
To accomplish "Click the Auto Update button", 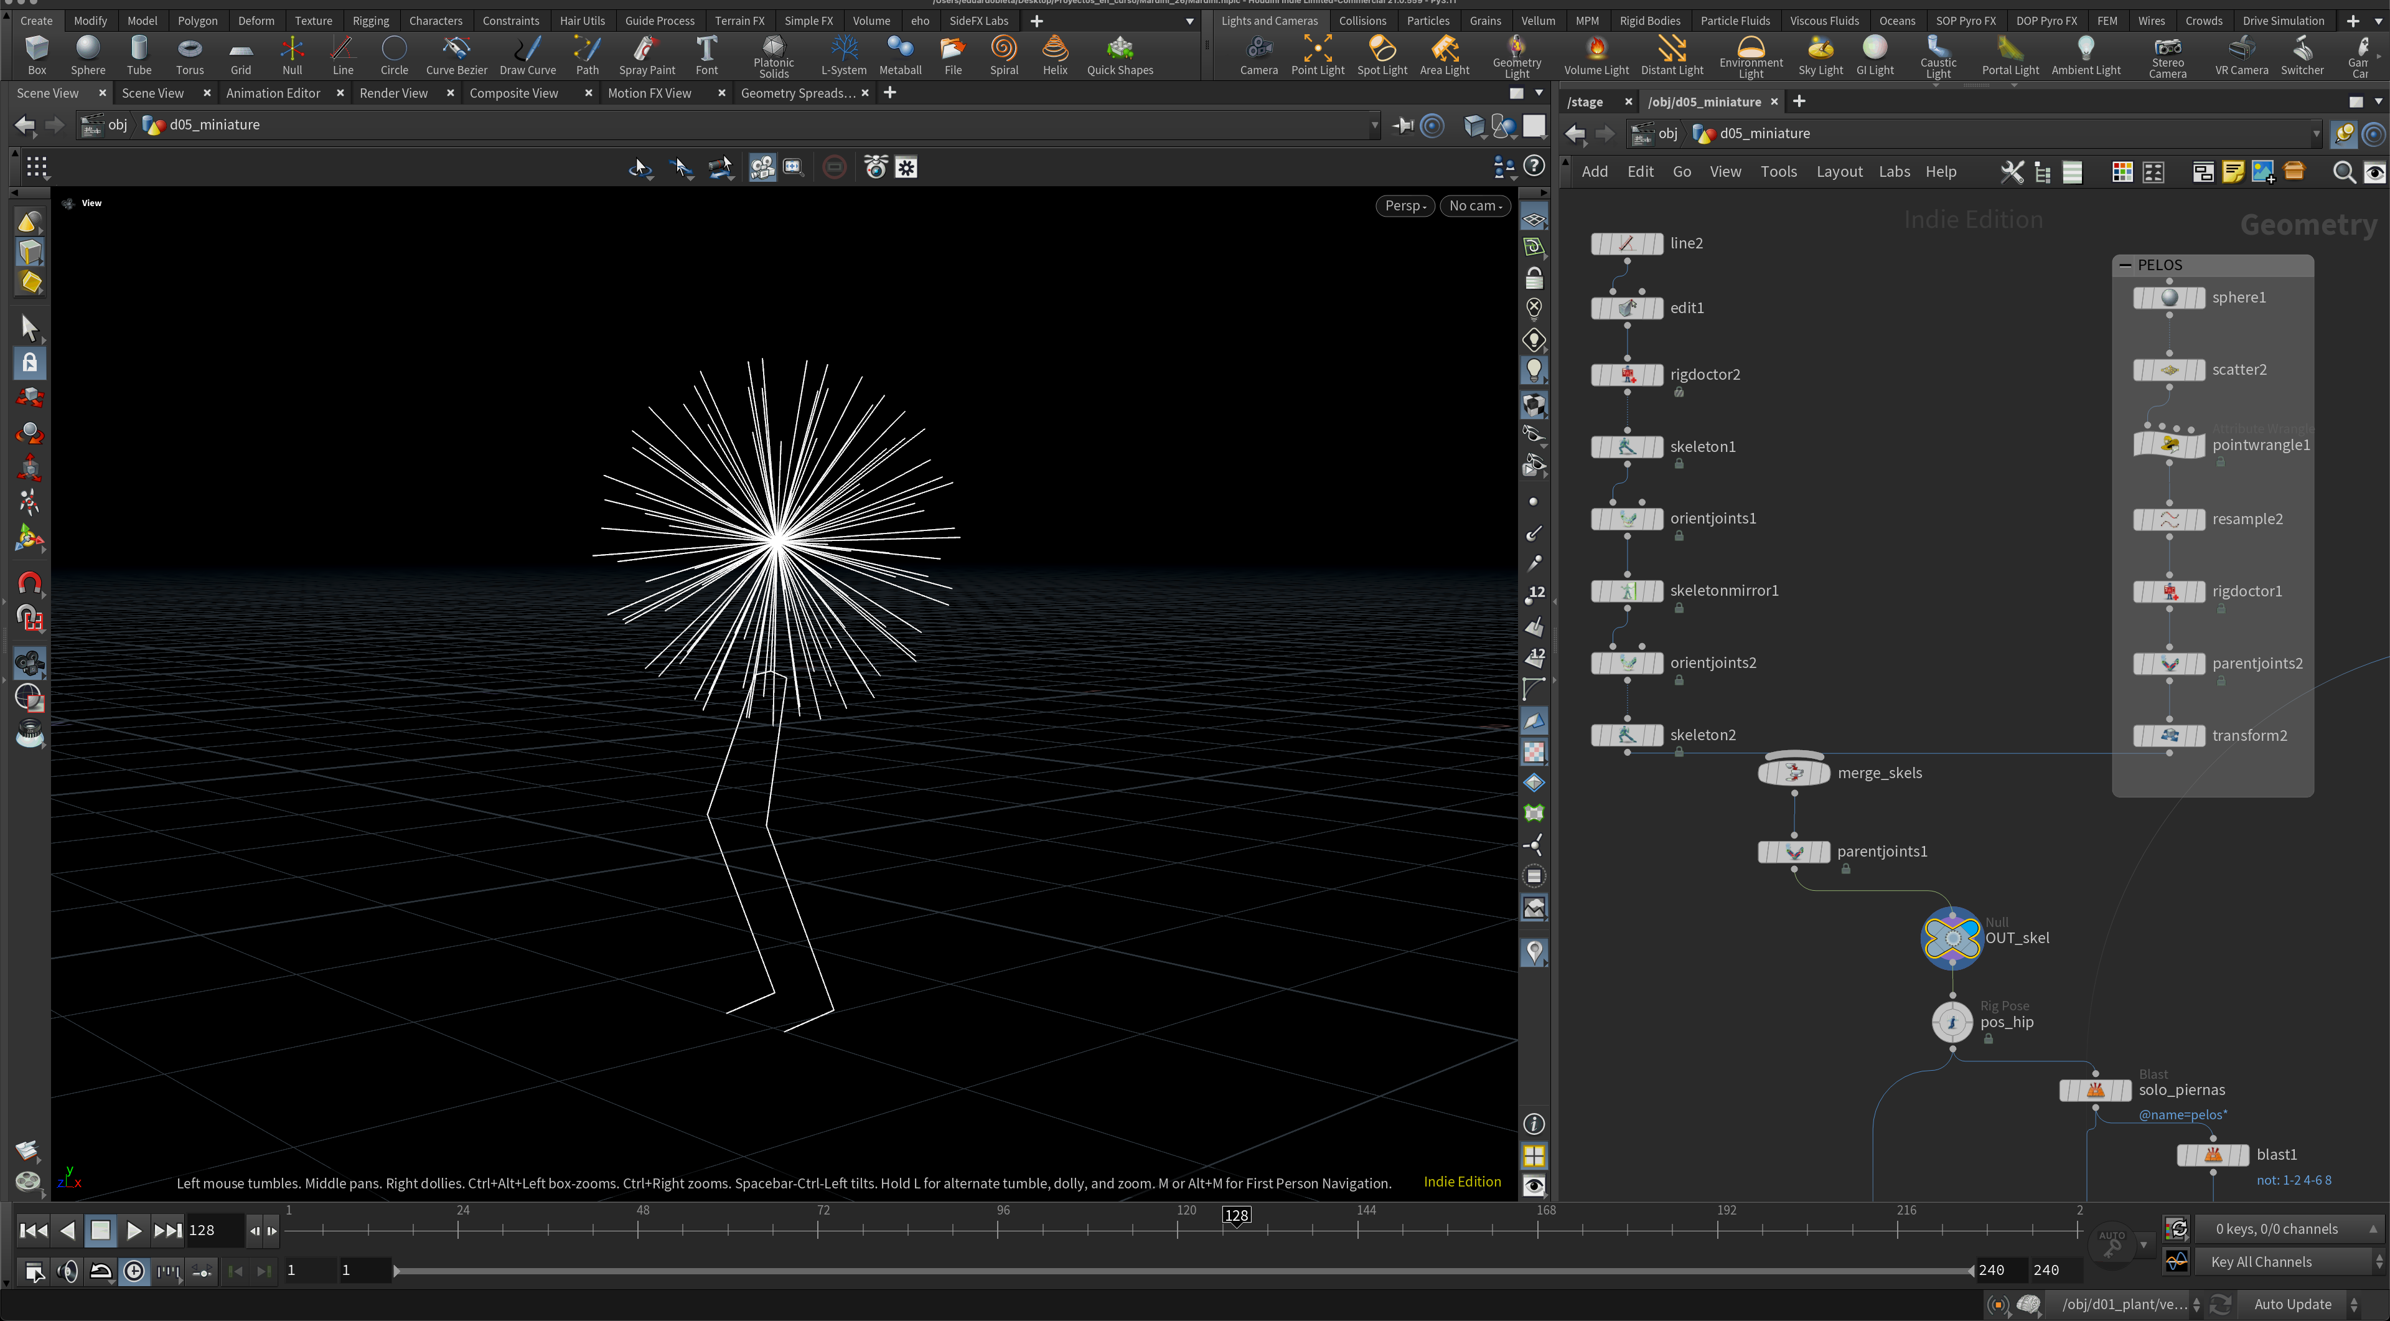I will pos(2292,1304).
